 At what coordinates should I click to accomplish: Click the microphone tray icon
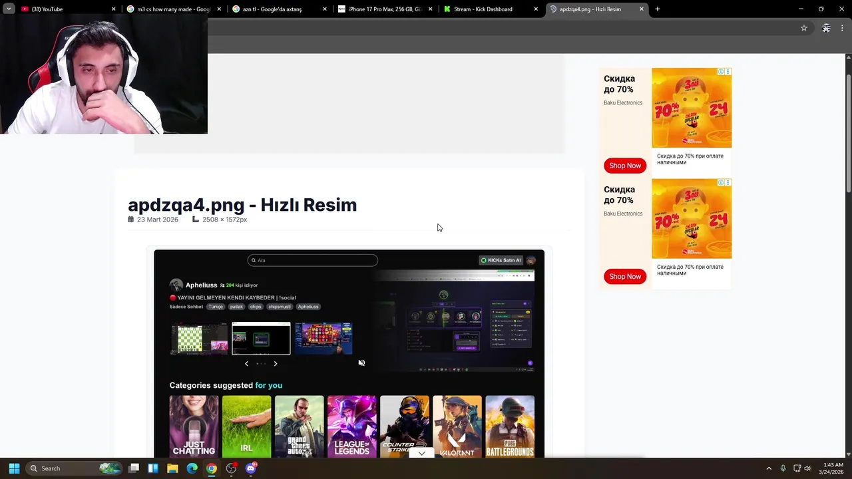[x=783, y=468]
